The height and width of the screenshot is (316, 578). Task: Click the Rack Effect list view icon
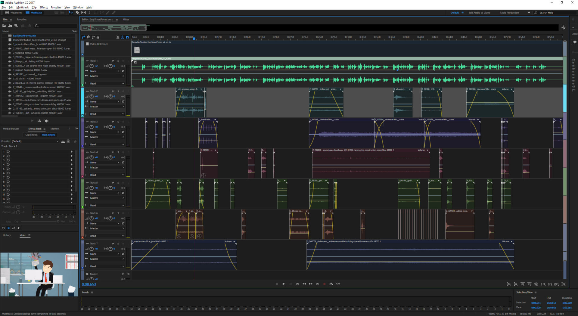(8, 228)
